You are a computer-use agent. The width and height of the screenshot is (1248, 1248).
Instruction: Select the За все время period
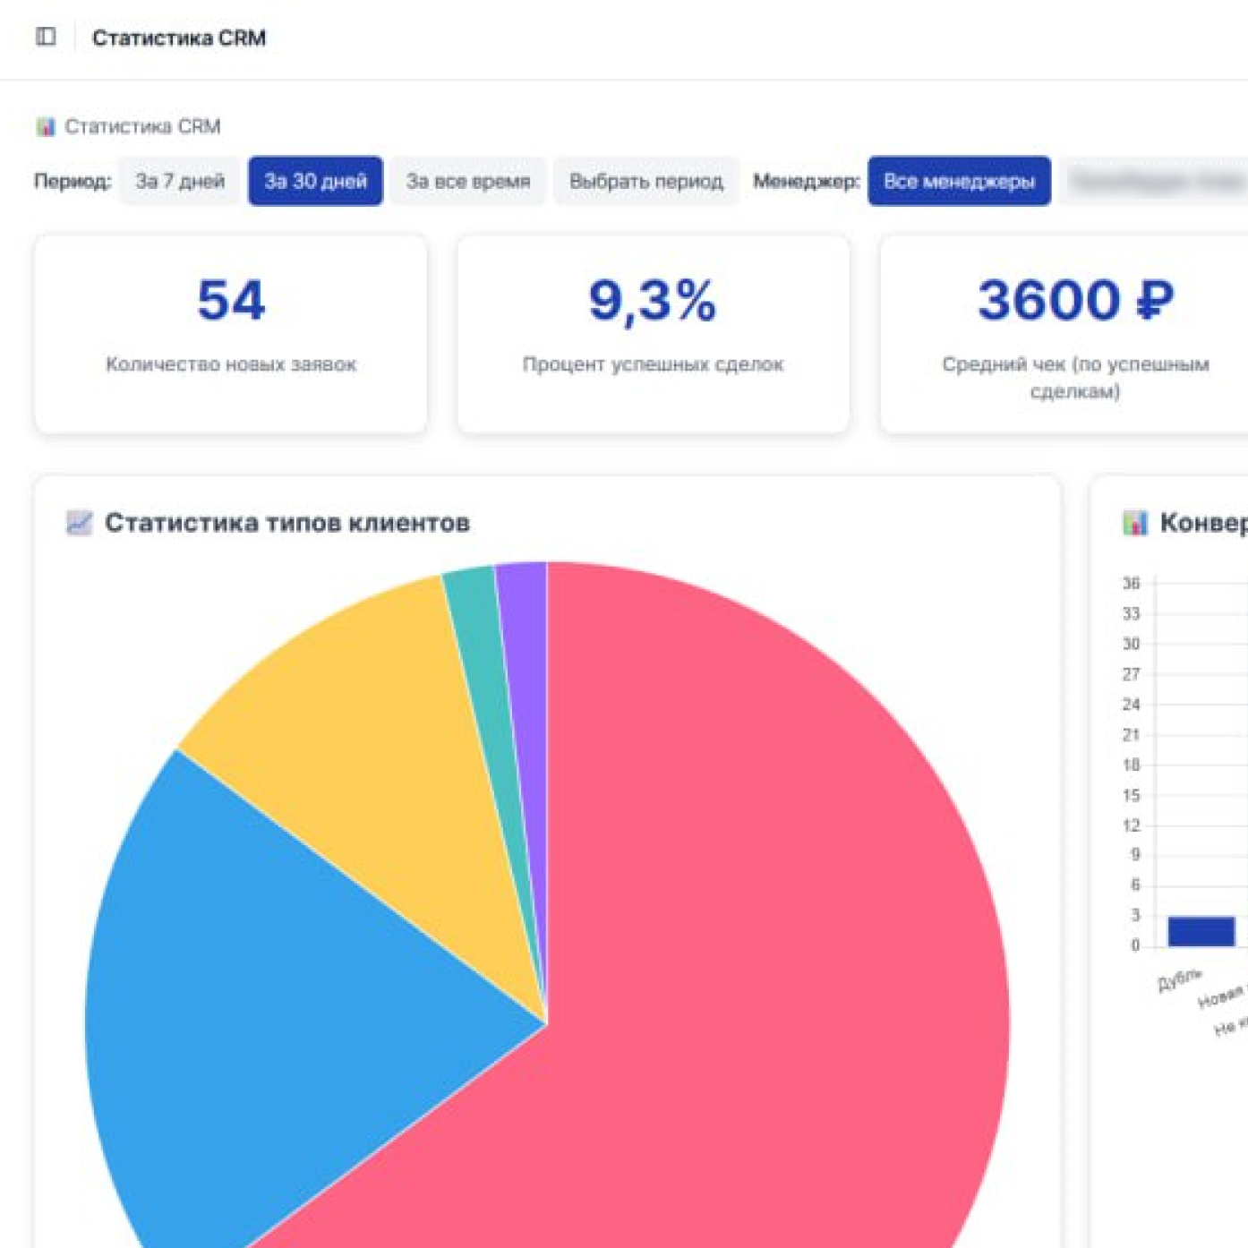(x=468, y=181)
